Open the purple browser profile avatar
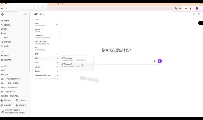The width and height of the screenshot is (203, 120). point(197,8)
